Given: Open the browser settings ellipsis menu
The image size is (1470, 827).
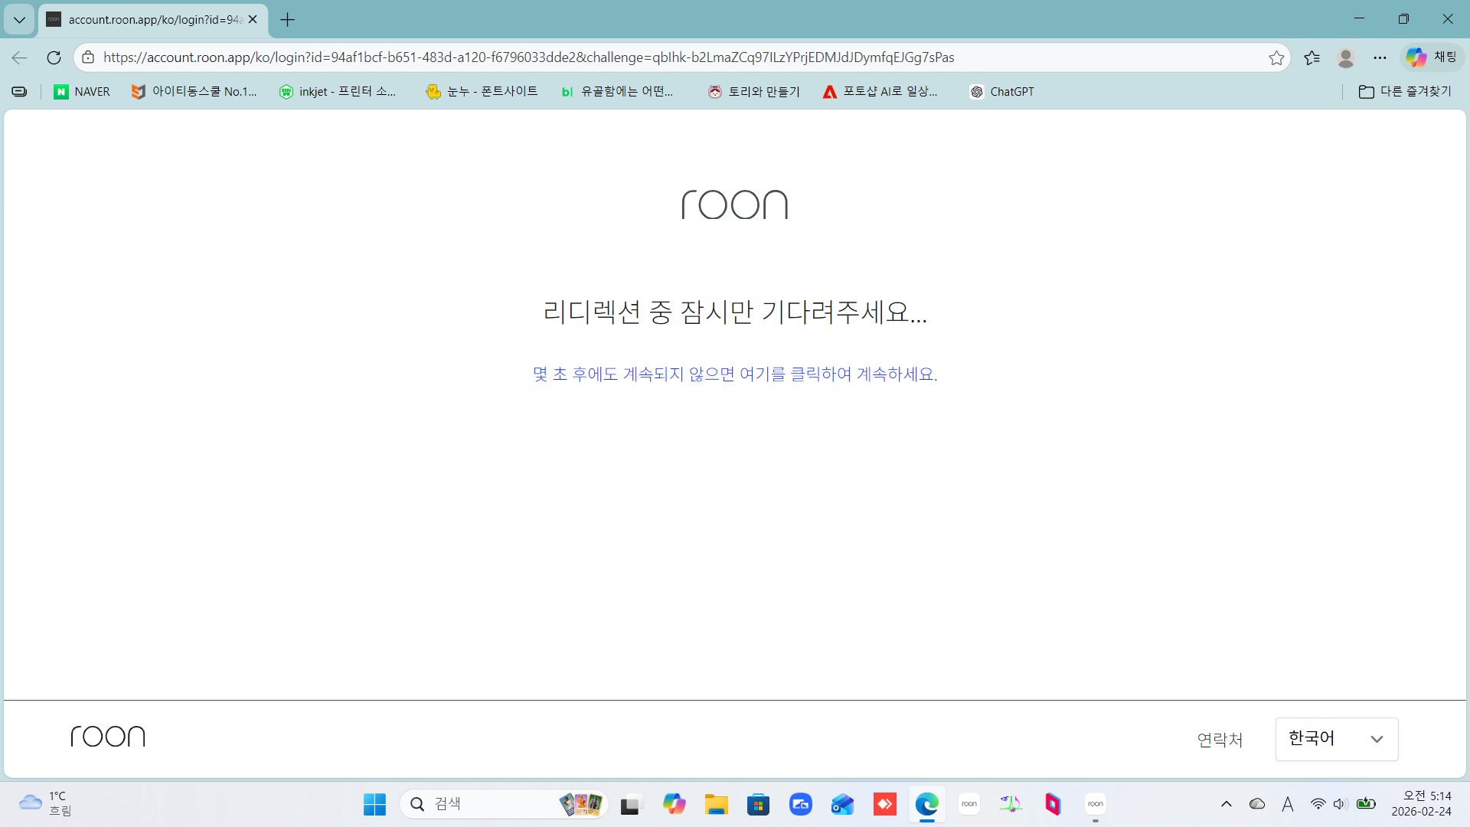Looking at the screenshot, I should click(1380, 57).
